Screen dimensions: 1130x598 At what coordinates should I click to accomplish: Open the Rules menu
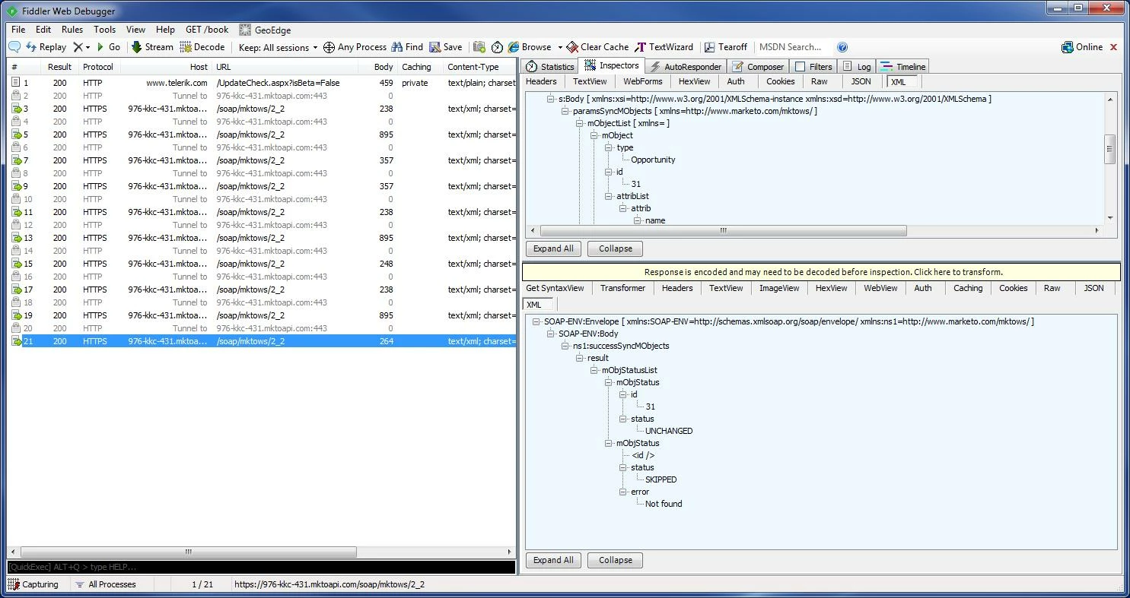pos(72,30)
